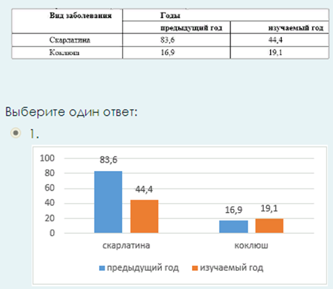Click table cell value 19,1
Screen dimensions: 333x289
[x=276, y=52]
